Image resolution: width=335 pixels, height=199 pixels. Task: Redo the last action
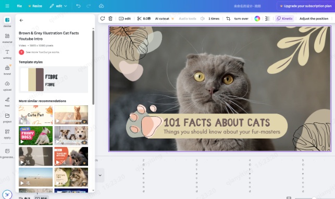click(x=89, y=6)
